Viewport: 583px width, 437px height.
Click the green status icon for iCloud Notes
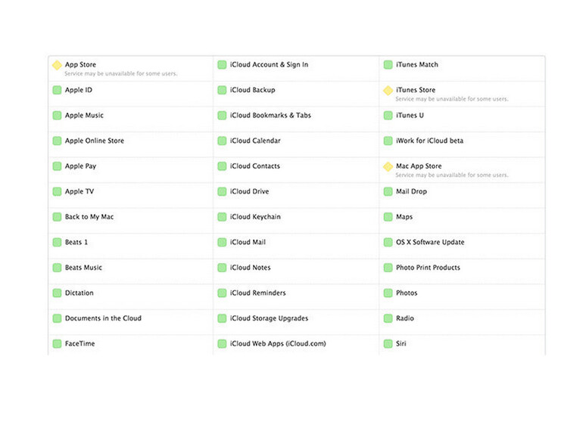click(x=222, y=268)
